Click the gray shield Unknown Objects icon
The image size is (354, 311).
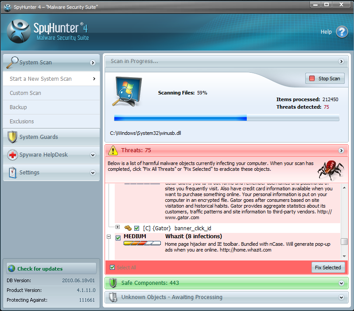[x=113, y=297]
